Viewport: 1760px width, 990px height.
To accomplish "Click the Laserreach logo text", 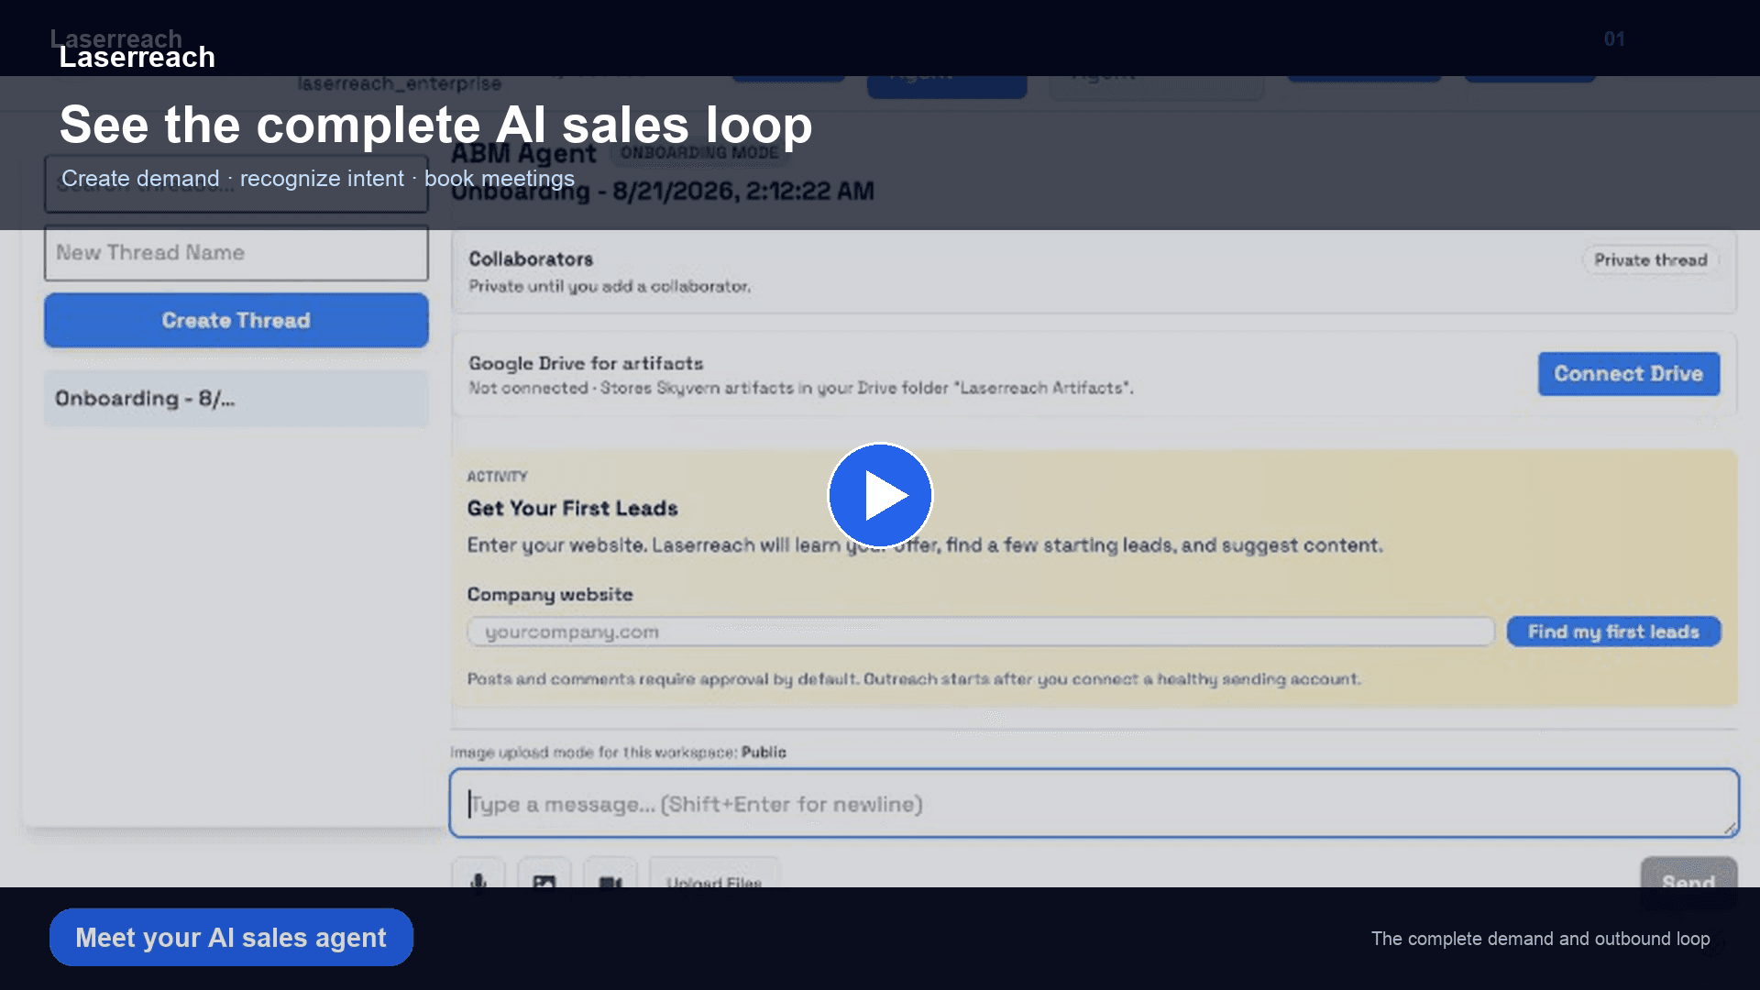I will pyautogui.click(x=137, y=57).
